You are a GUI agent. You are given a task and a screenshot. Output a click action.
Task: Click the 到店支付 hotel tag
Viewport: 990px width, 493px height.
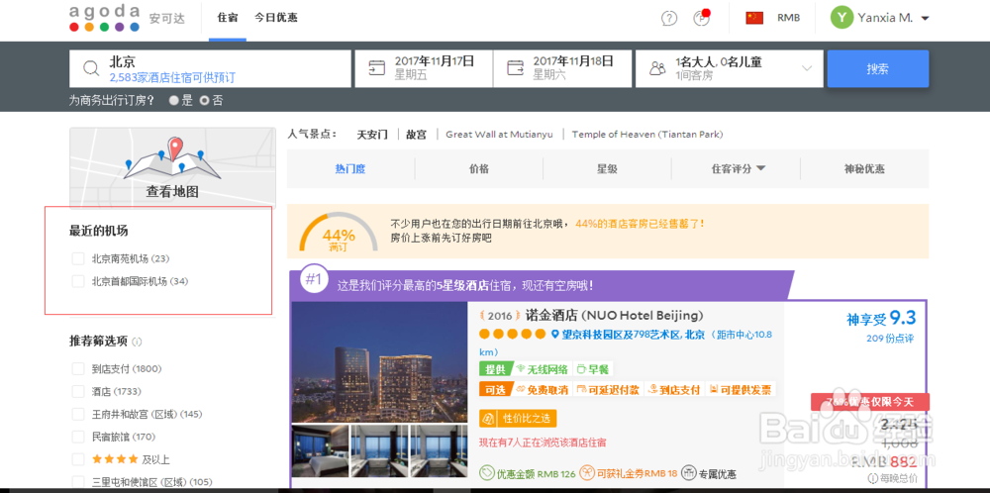[x=673, y=389]
